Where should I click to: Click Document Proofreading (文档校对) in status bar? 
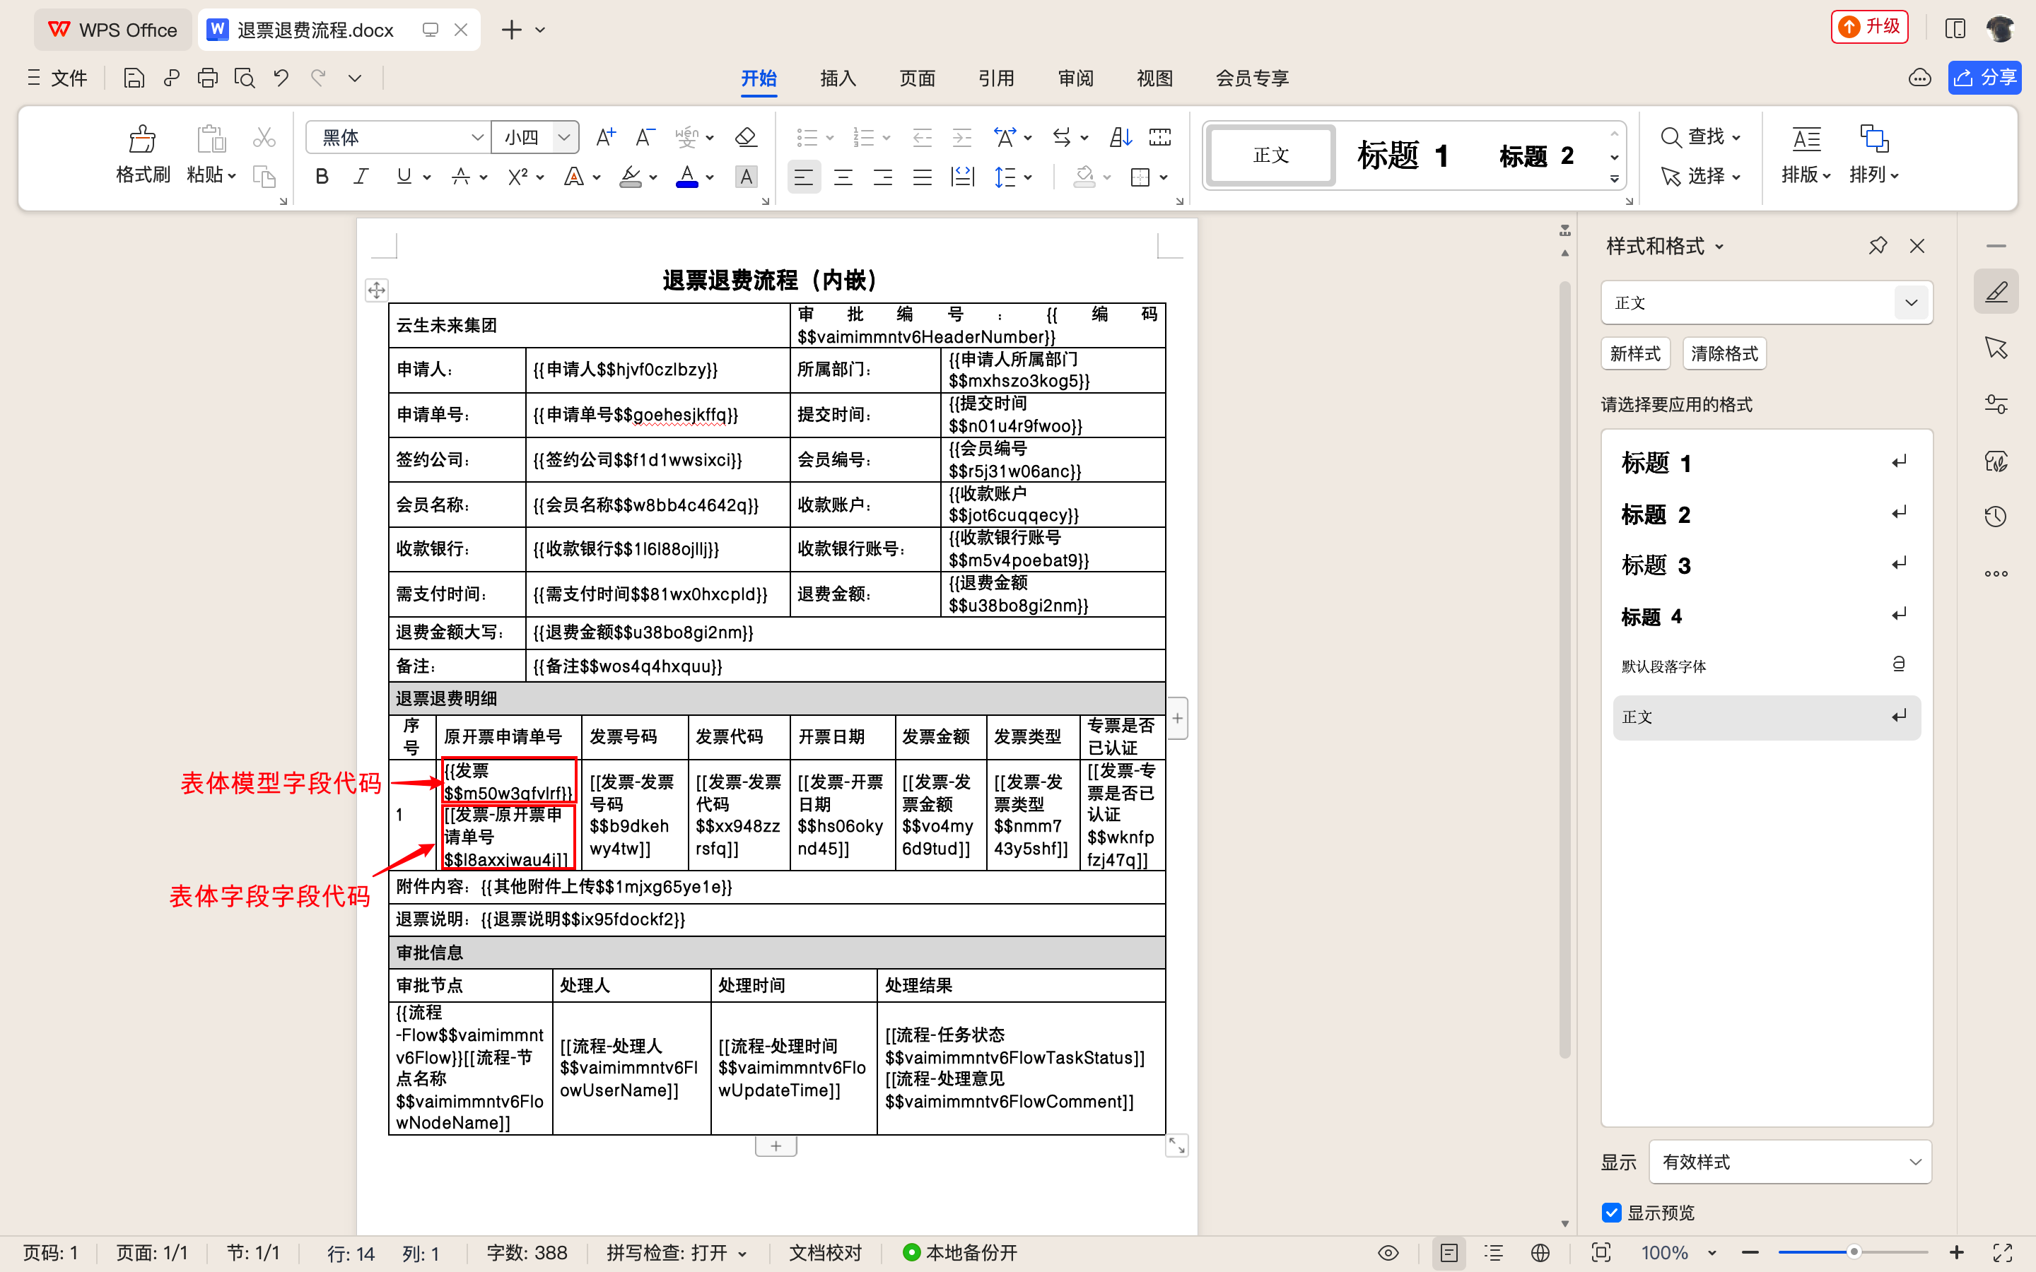(825, 1253)
